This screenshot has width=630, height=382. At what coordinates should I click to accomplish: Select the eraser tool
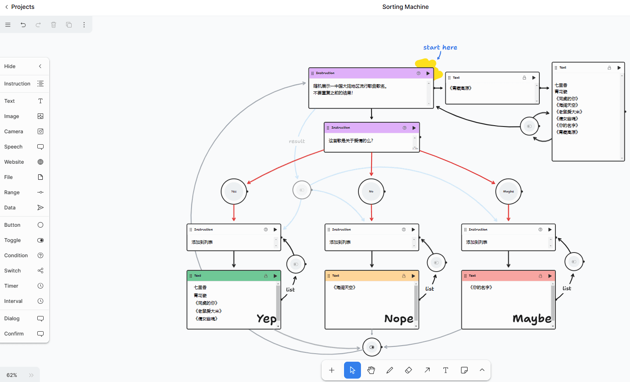pos(408,370)
